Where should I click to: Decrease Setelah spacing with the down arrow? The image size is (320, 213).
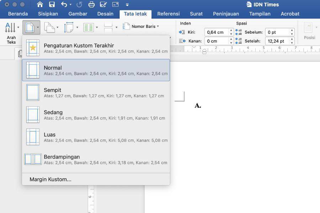(x=292, y=43)
